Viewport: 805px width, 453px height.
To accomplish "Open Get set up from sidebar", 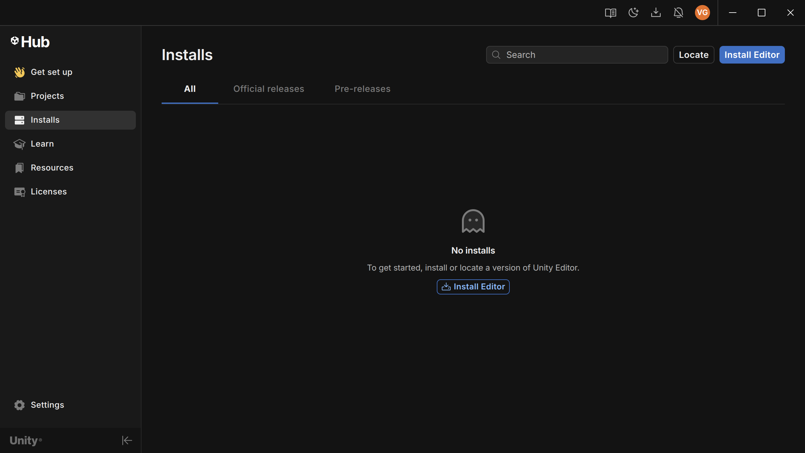I will click(52, 72).
